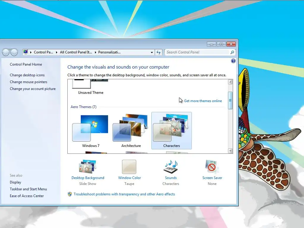Select the Characters theme
The width and height of the screenshot is (304, 228).
coord(171,131)
